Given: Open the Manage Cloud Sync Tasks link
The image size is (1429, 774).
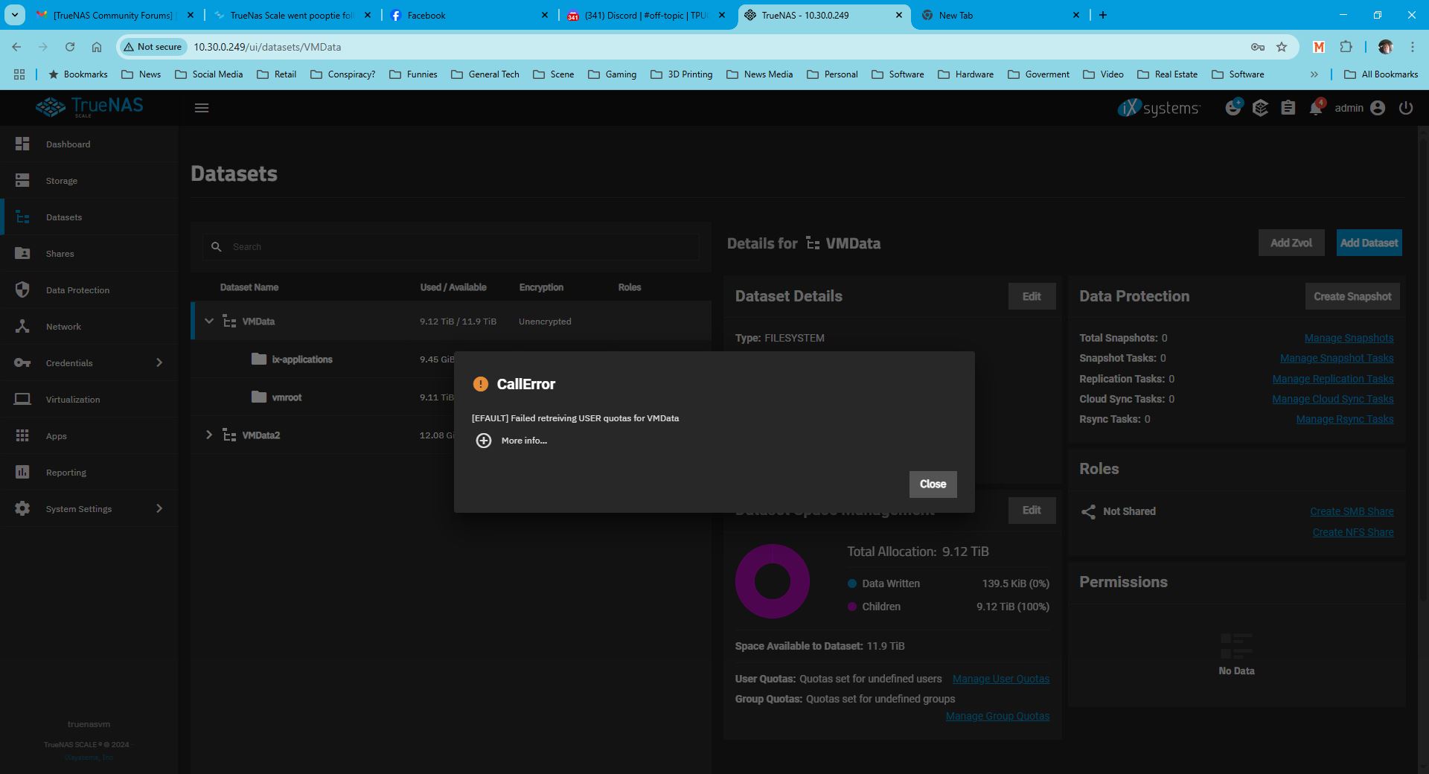Looking at the screenshot, I should click(1333, 399).
